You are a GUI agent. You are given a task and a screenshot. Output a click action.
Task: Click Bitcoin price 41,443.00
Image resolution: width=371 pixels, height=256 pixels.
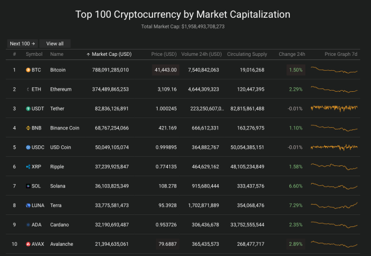coord(166,70)
